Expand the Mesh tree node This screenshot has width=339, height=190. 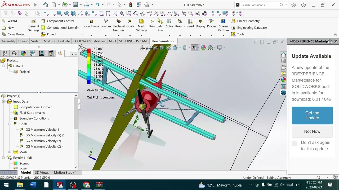10,152
